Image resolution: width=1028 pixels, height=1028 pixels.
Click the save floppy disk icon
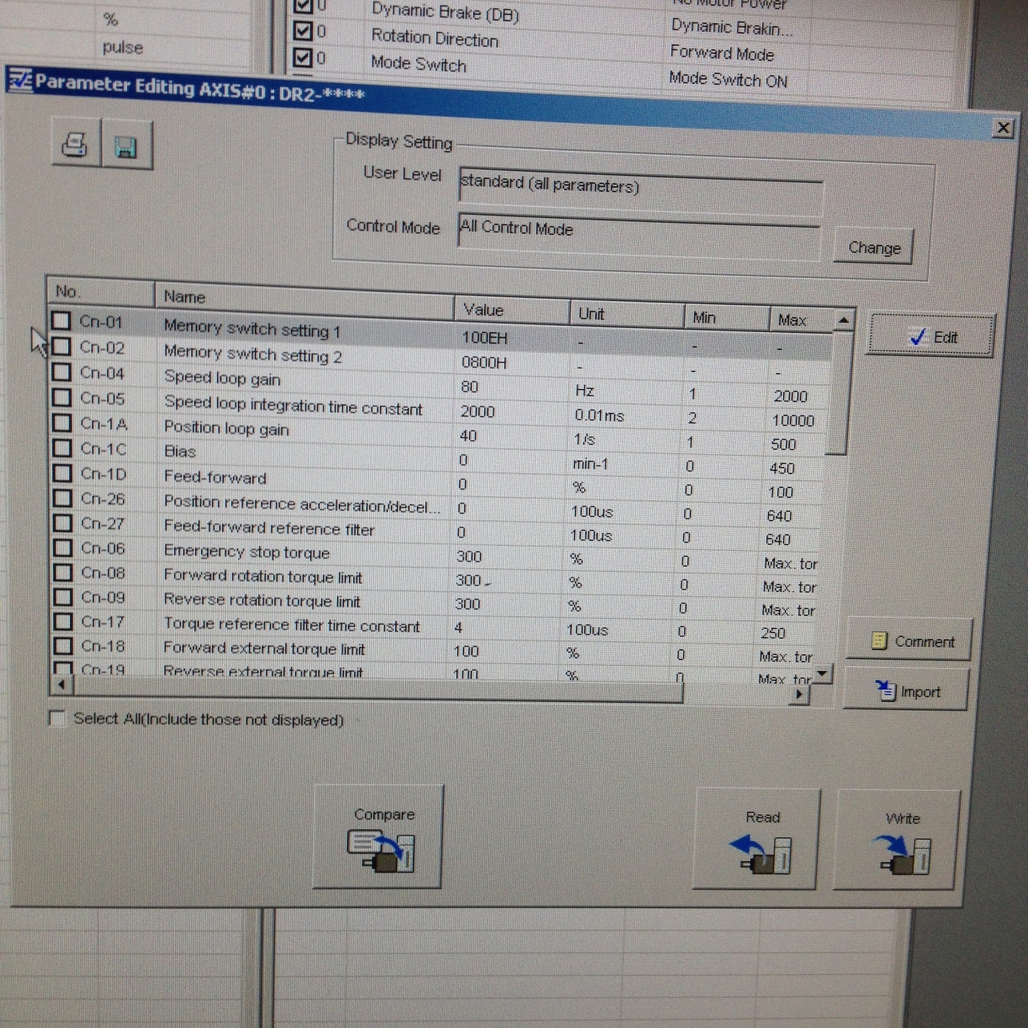(x=126, y=146)
